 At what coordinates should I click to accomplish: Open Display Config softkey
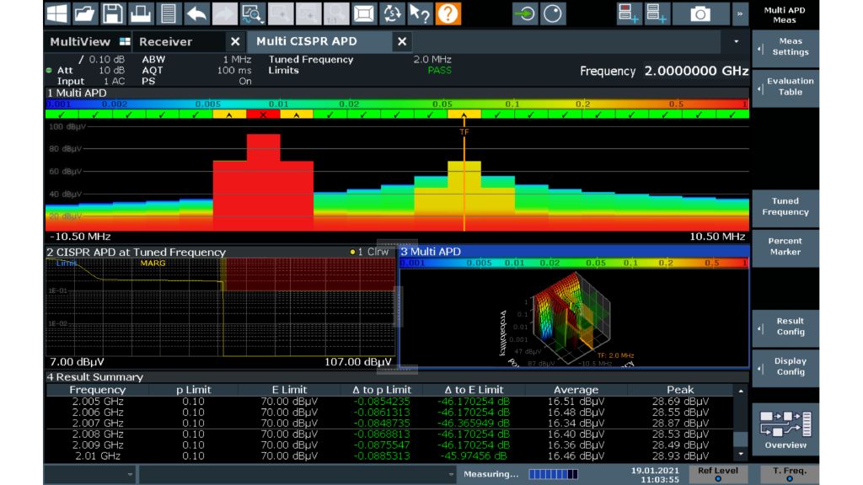click(x=785, y=367)
